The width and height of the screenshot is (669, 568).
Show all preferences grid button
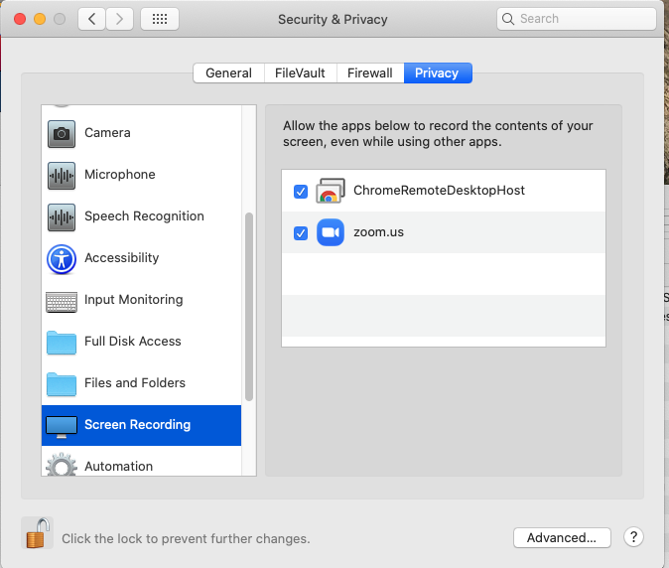[x=160, y=19]
